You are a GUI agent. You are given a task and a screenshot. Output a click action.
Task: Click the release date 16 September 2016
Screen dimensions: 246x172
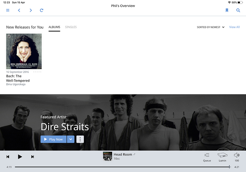(17, 72)
